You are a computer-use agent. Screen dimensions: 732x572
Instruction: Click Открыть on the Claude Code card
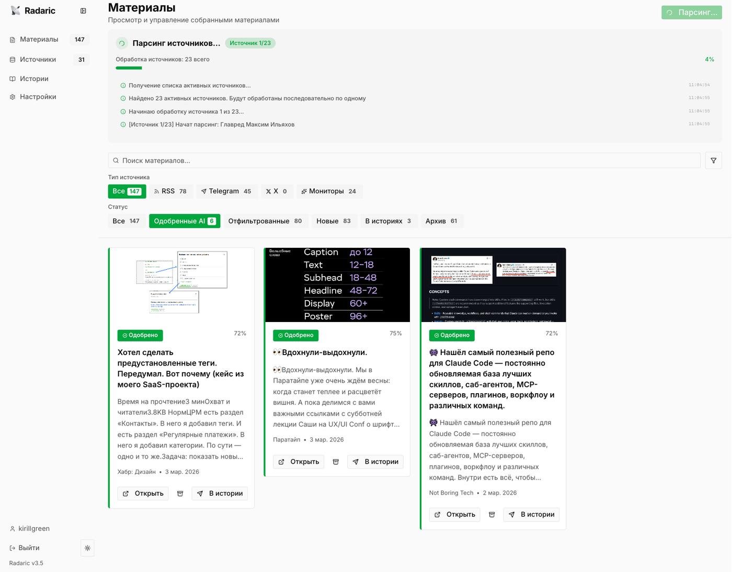click(x=454, y=514)
